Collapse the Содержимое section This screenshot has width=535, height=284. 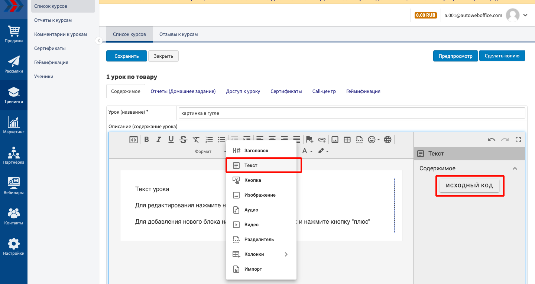point(515,168)
